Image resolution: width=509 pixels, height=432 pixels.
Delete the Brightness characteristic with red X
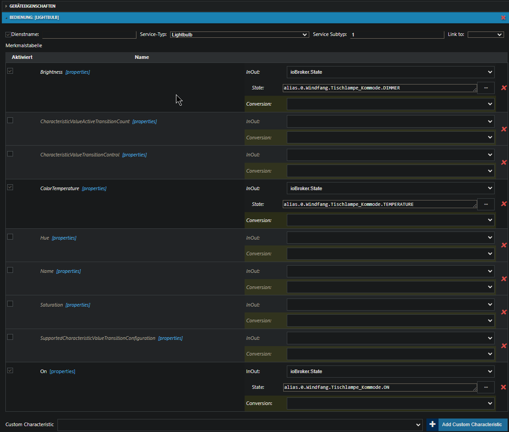coord(504,88)
